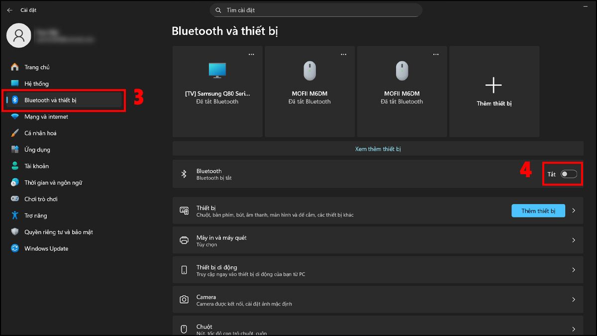Click the 'Bluetooth và thiết bị' page heading
The image size is (597, 336).
pos(225,31)
